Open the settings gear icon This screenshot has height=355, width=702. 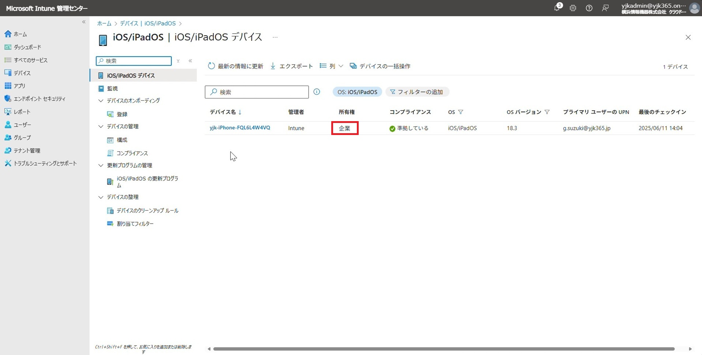pyautogui.click(x=573, y=8)
